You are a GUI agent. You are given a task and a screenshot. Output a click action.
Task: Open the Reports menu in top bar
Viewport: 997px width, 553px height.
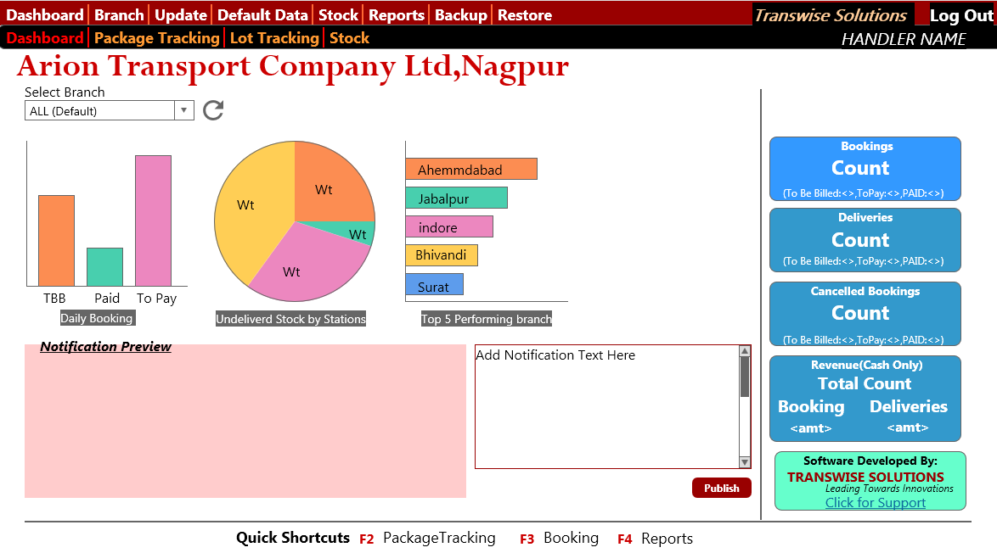tap(397, 15)
